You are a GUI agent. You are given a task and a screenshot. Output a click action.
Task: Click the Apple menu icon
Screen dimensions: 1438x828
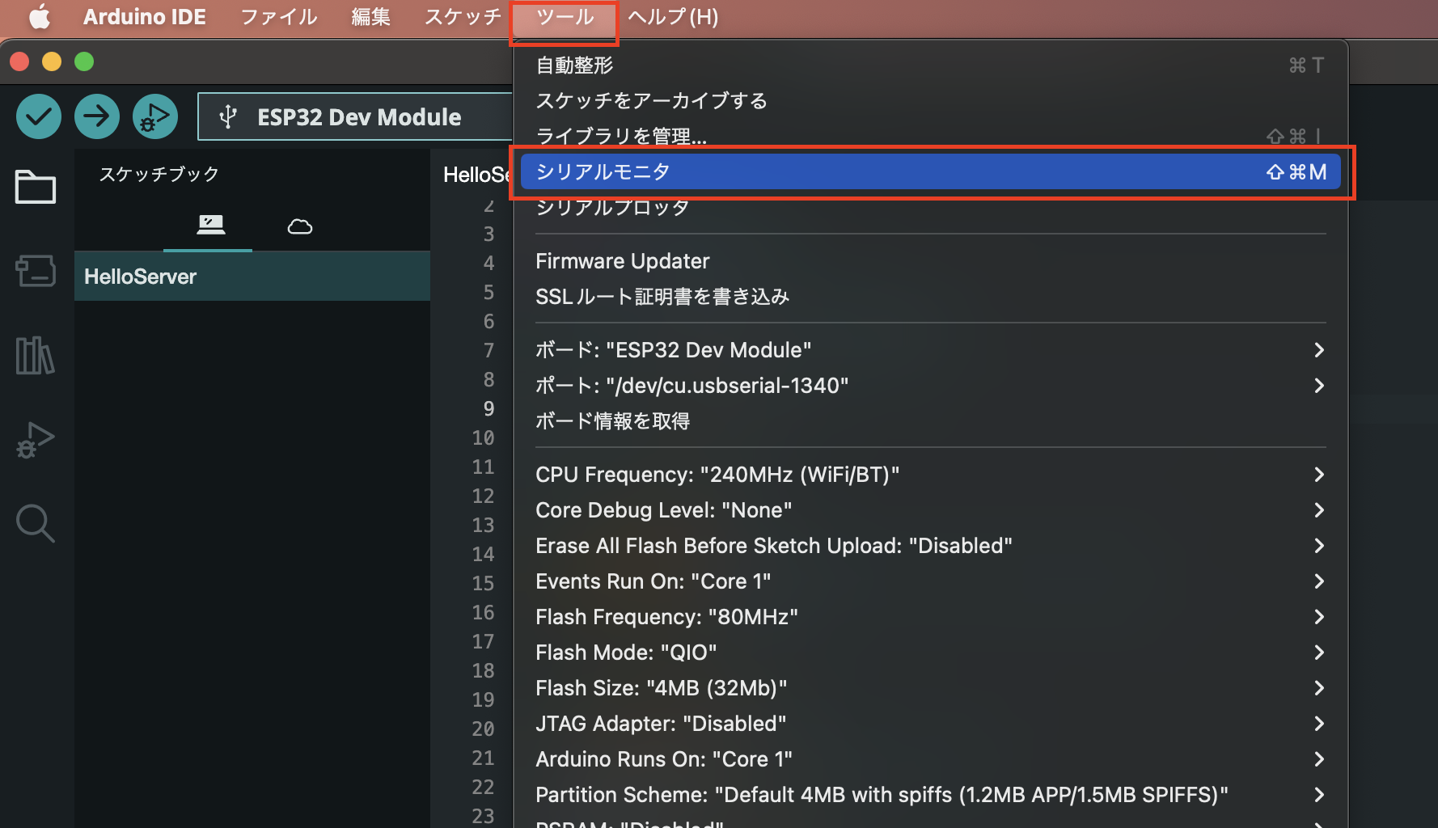39,16
